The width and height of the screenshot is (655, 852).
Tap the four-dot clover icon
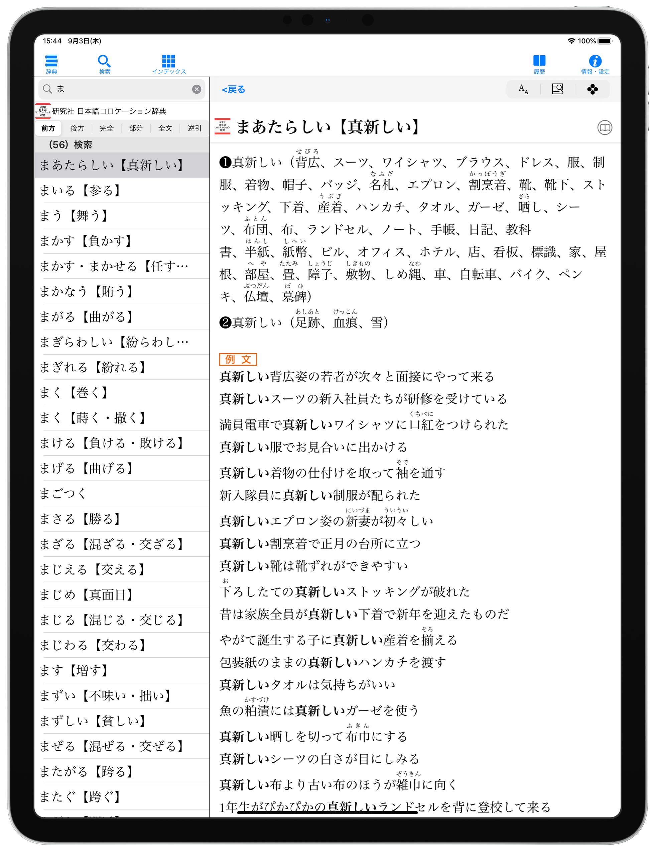point(592,89)
